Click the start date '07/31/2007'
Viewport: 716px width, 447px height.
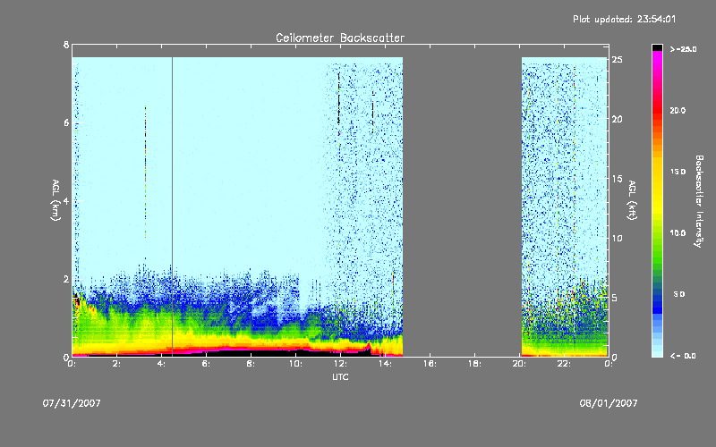click(72, 403)
